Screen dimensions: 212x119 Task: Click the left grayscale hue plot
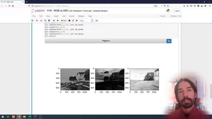click(75, 79)
